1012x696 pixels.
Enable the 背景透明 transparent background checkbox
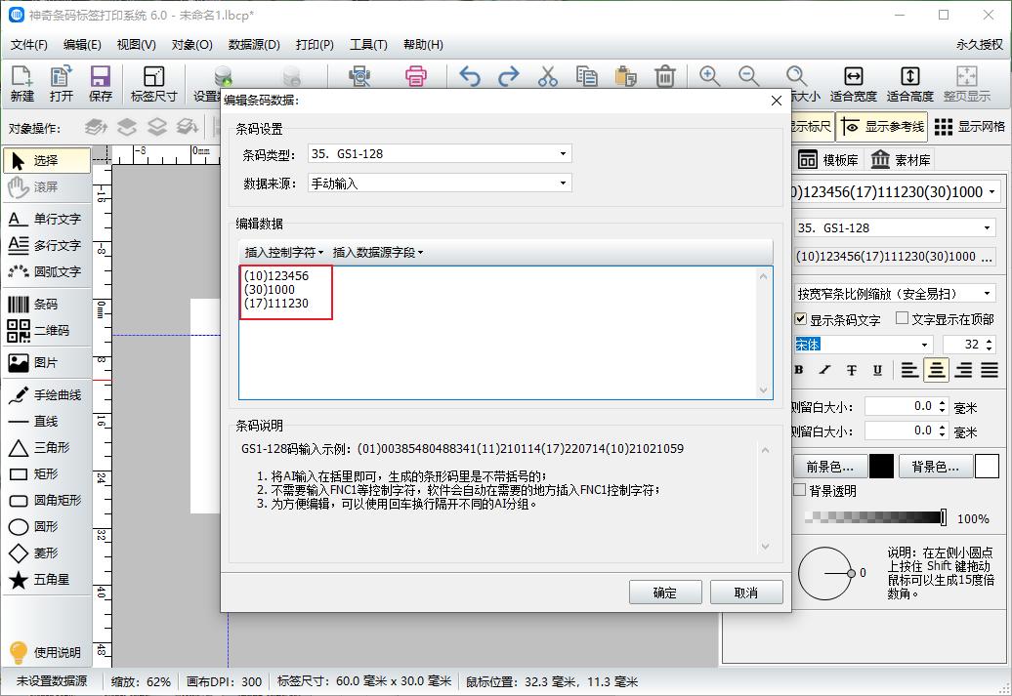click(x=798, y=489)
